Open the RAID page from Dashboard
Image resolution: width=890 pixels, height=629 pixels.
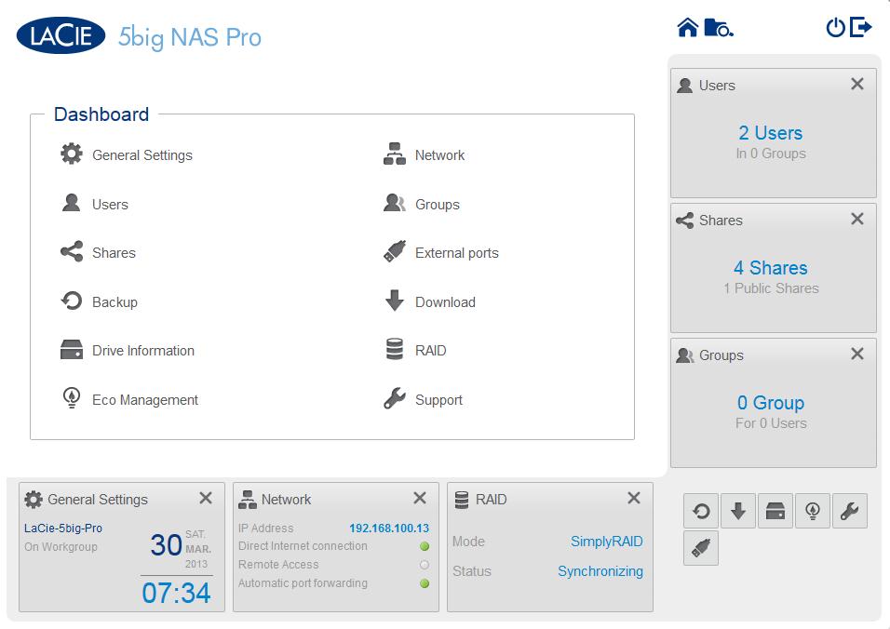click(431, 351)
